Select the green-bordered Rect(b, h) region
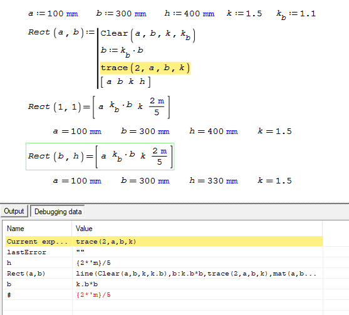 (100, 157)
